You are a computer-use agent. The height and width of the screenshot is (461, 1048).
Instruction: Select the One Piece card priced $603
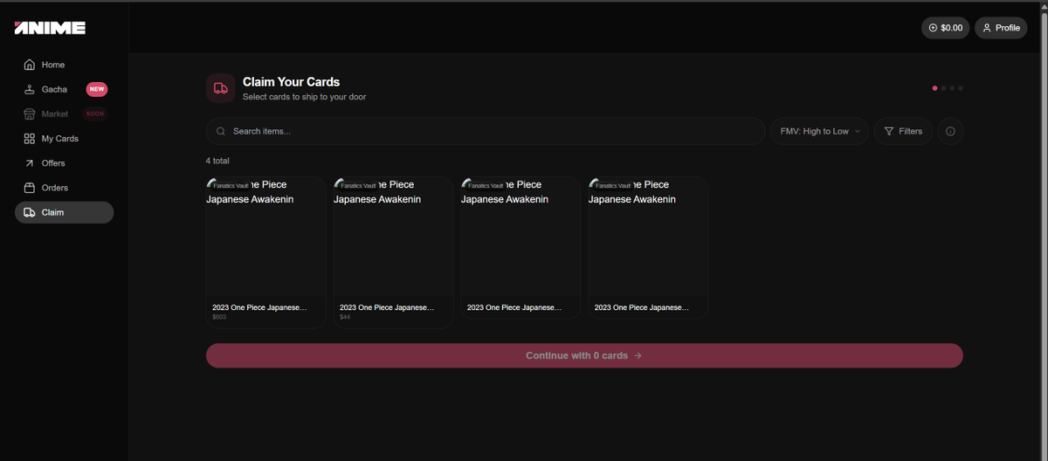pyautogui.click(x=265, y=252)
